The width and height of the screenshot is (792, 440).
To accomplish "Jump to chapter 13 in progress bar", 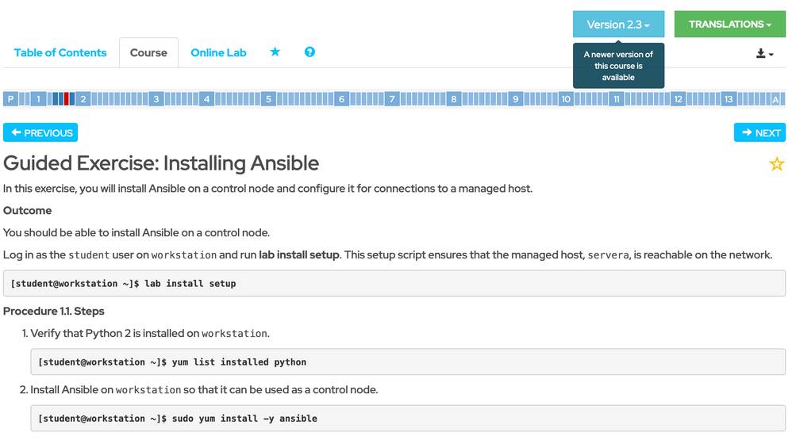I will pos(728,99).
